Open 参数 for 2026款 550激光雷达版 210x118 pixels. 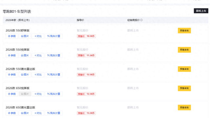pos(12,75)
